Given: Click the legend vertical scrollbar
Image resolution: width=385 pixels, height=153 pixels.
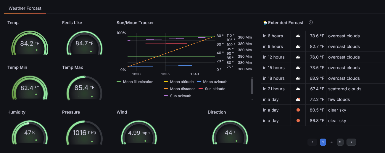Looking at the screenshot, I should 252,86.
